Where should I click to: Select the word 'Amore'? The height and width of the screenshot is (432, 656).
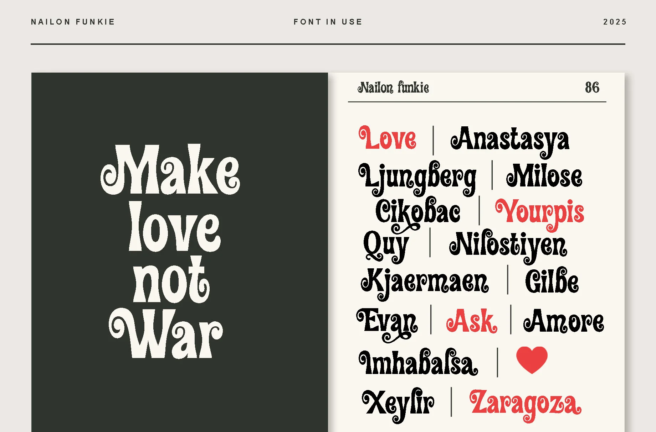point(564,321)
